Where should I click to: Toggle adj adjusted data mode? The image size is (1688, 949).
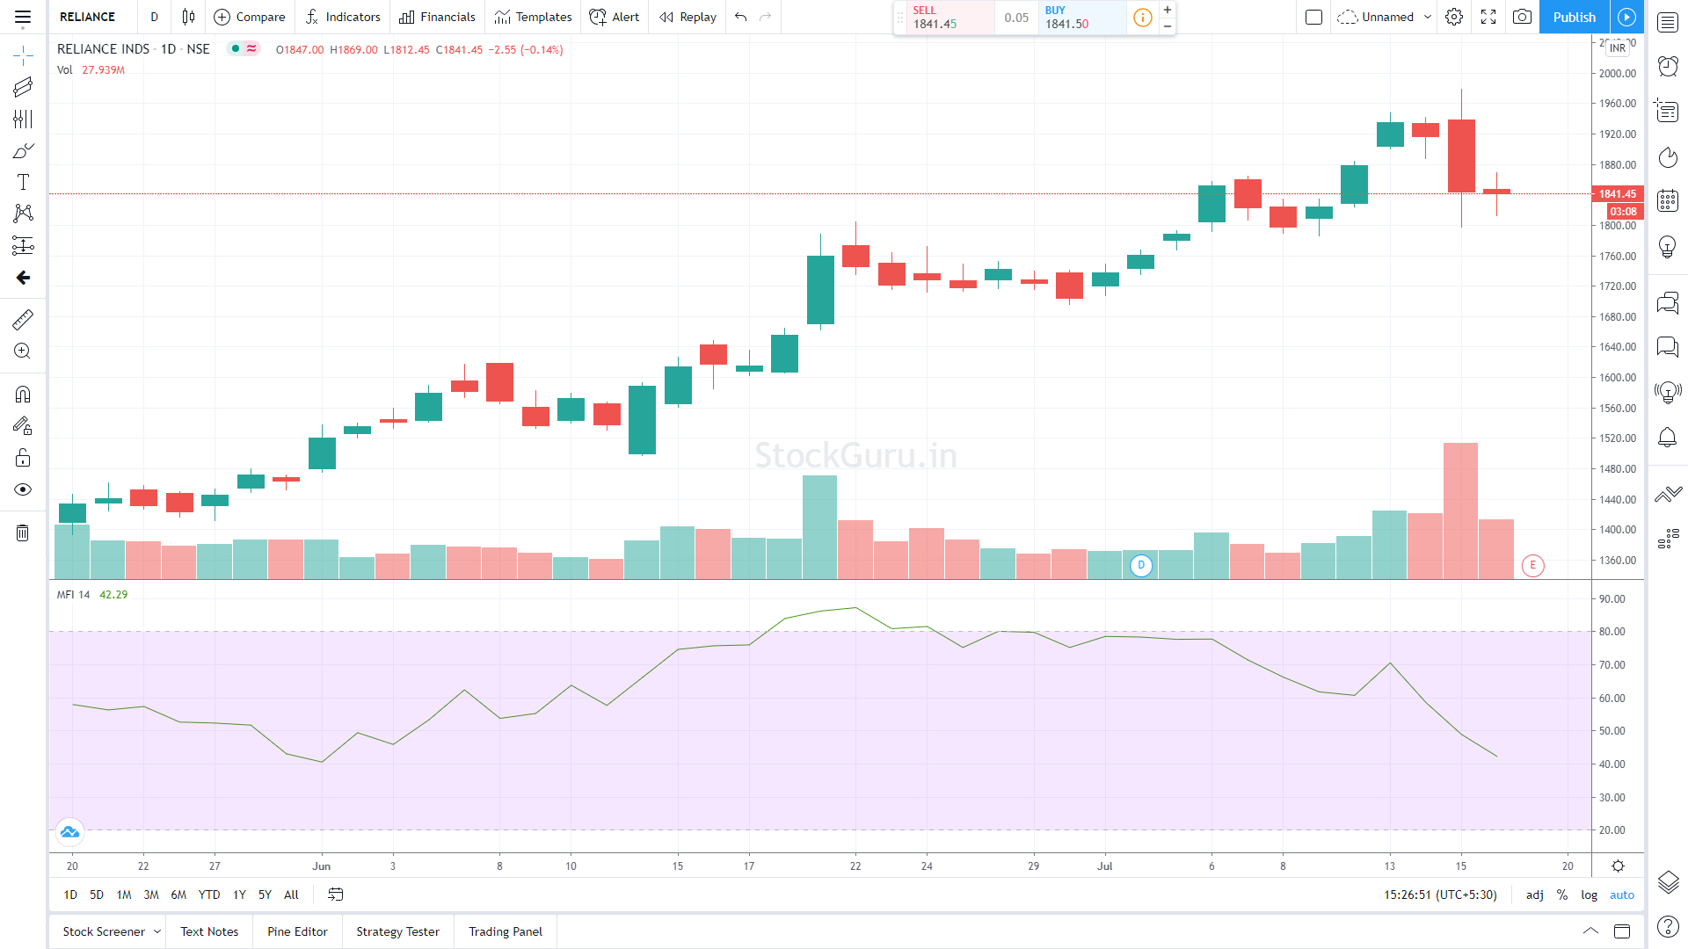click(x=1534, y=895)
